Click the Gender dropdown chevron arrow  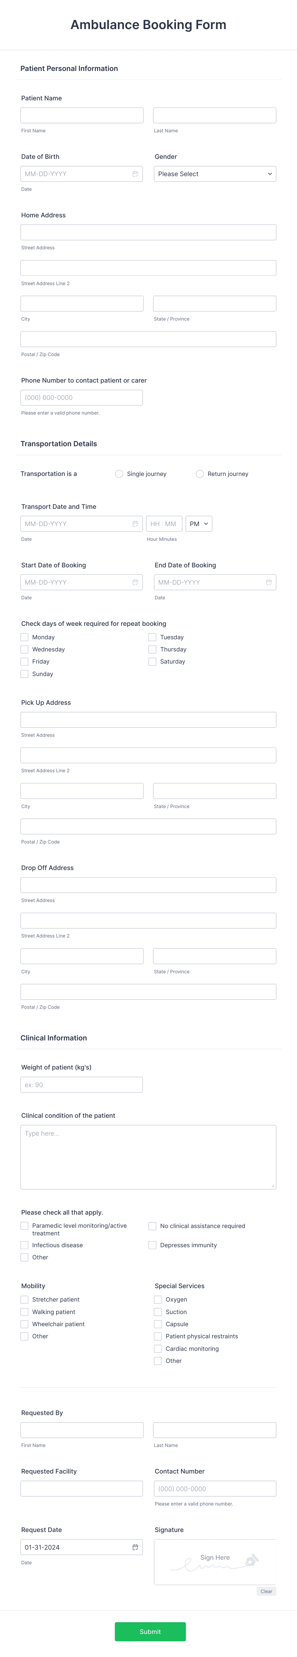[x=270, y=174]
